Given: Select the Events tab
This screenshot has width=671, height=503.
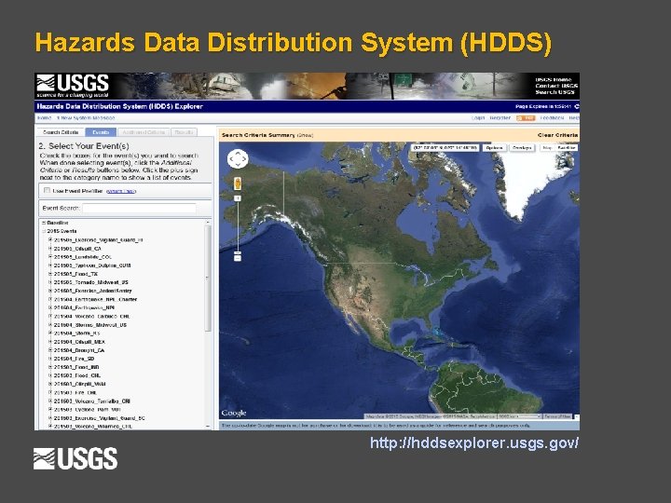Looking at the screenshot, I should point(101,132).
